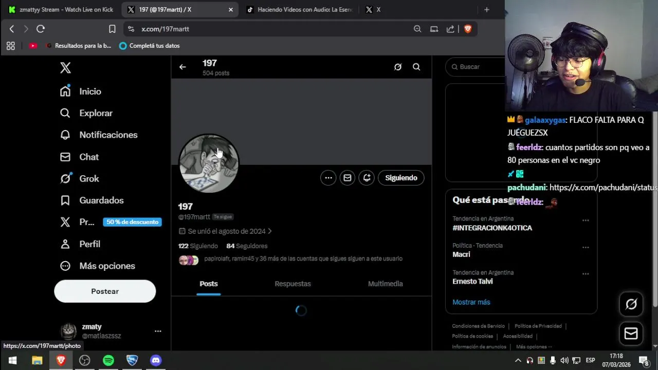Reload the page

pyautogui.click(x=41, y=29)
